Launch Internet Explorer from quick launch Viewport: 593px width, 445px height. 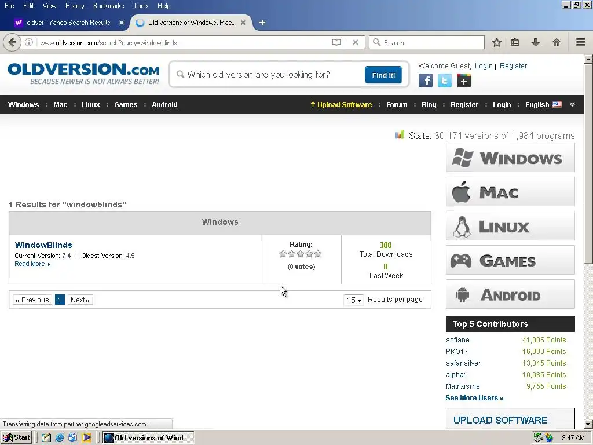point(59,438)
